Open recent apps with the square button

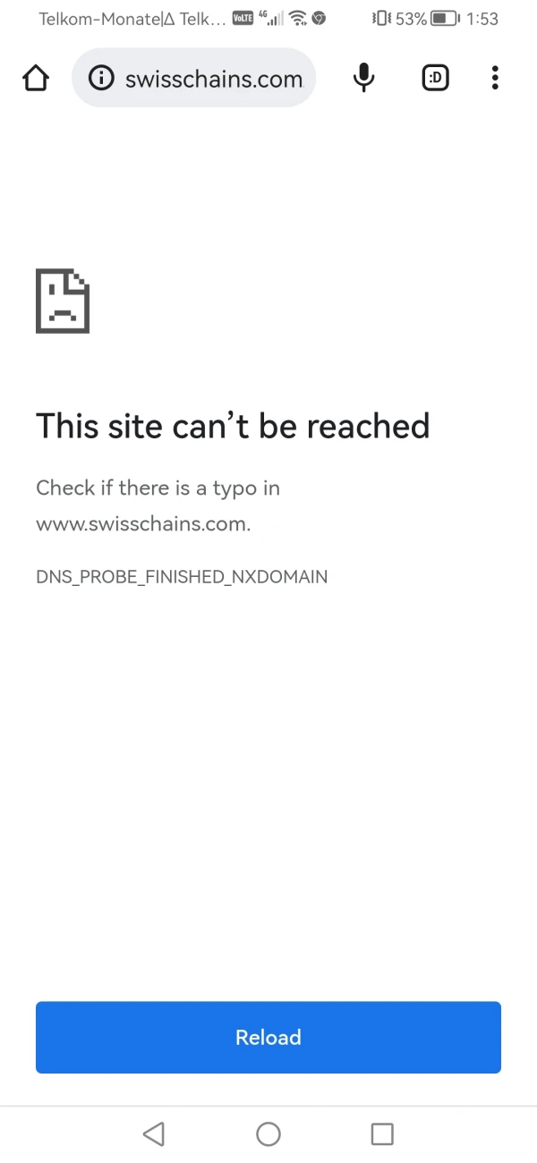click(382, 1134)
